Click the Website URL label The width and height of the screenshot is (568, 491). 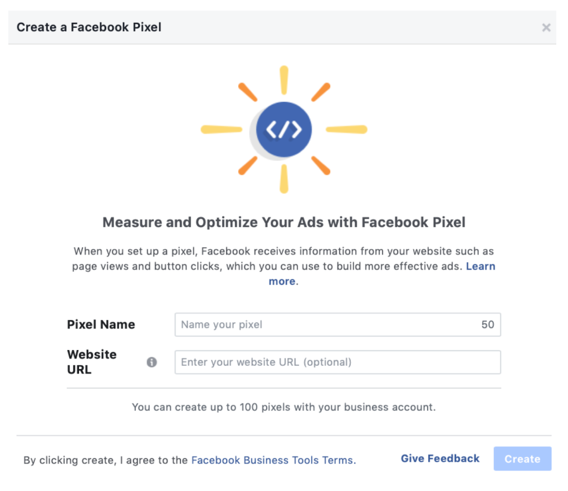(92, 362)
